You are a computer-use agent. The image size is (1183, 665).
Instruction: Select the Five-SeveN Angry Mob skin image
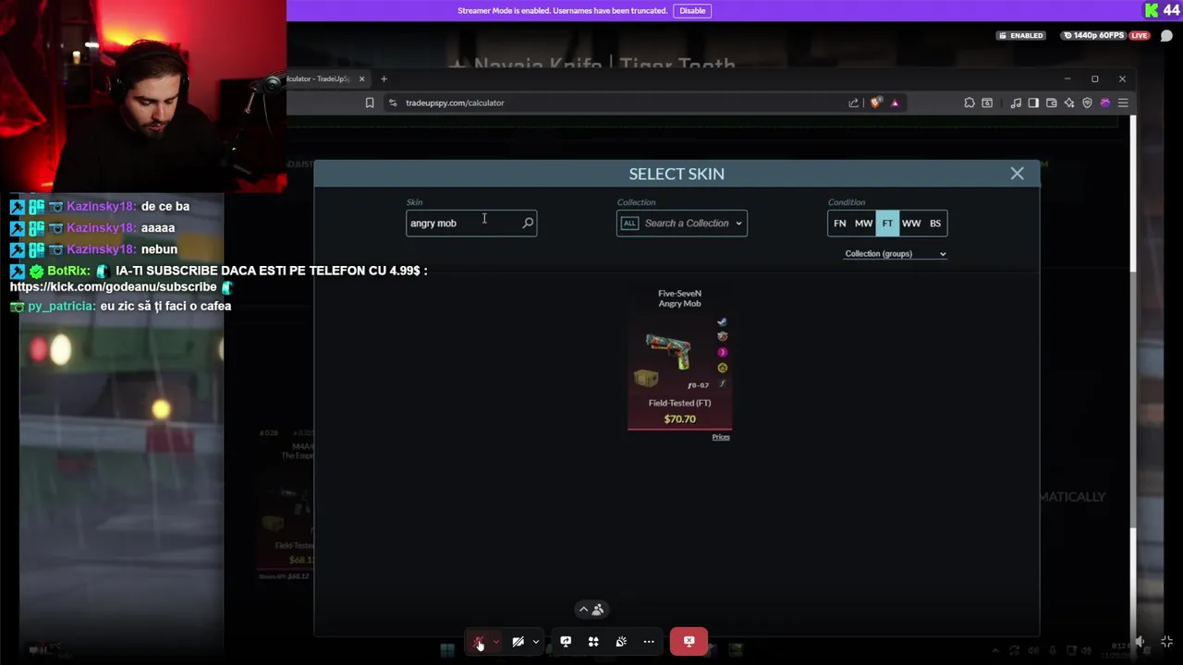click(x=668, y=351)
